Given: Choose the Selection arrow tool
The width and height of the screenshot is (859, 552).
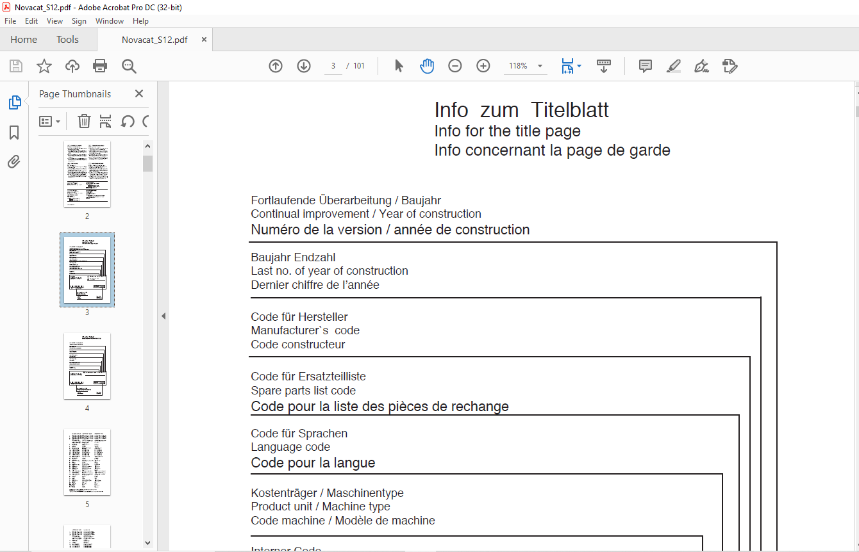Looking at the screenshot, I should point(399,66).
